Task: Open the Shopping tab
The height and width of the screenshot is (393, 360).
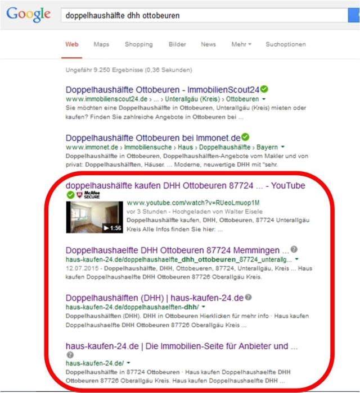Action: coord(138,44)
